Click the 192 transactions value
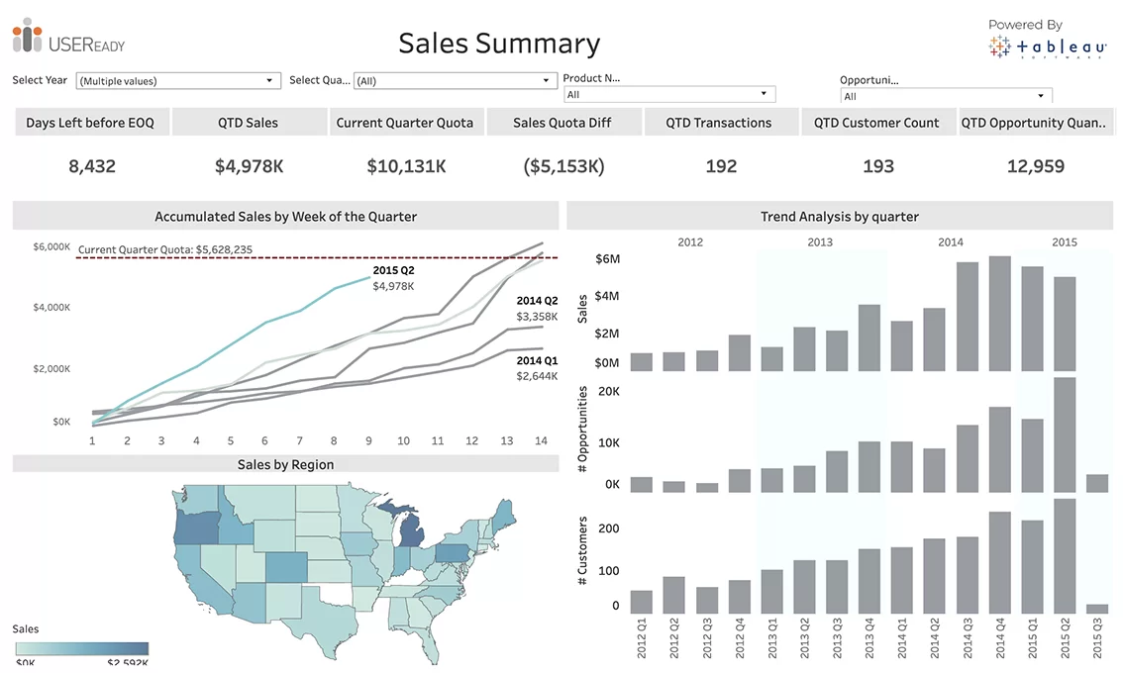 pos(721,166)
